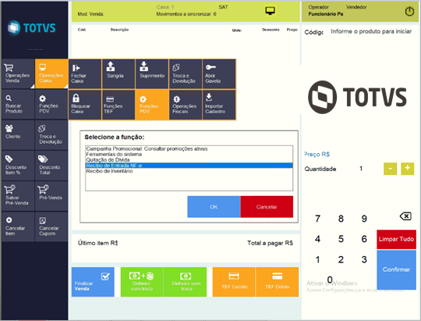421x321 pixels.
Task: Click highlighted Funções PDV in submenu
Action: [152, 105]
